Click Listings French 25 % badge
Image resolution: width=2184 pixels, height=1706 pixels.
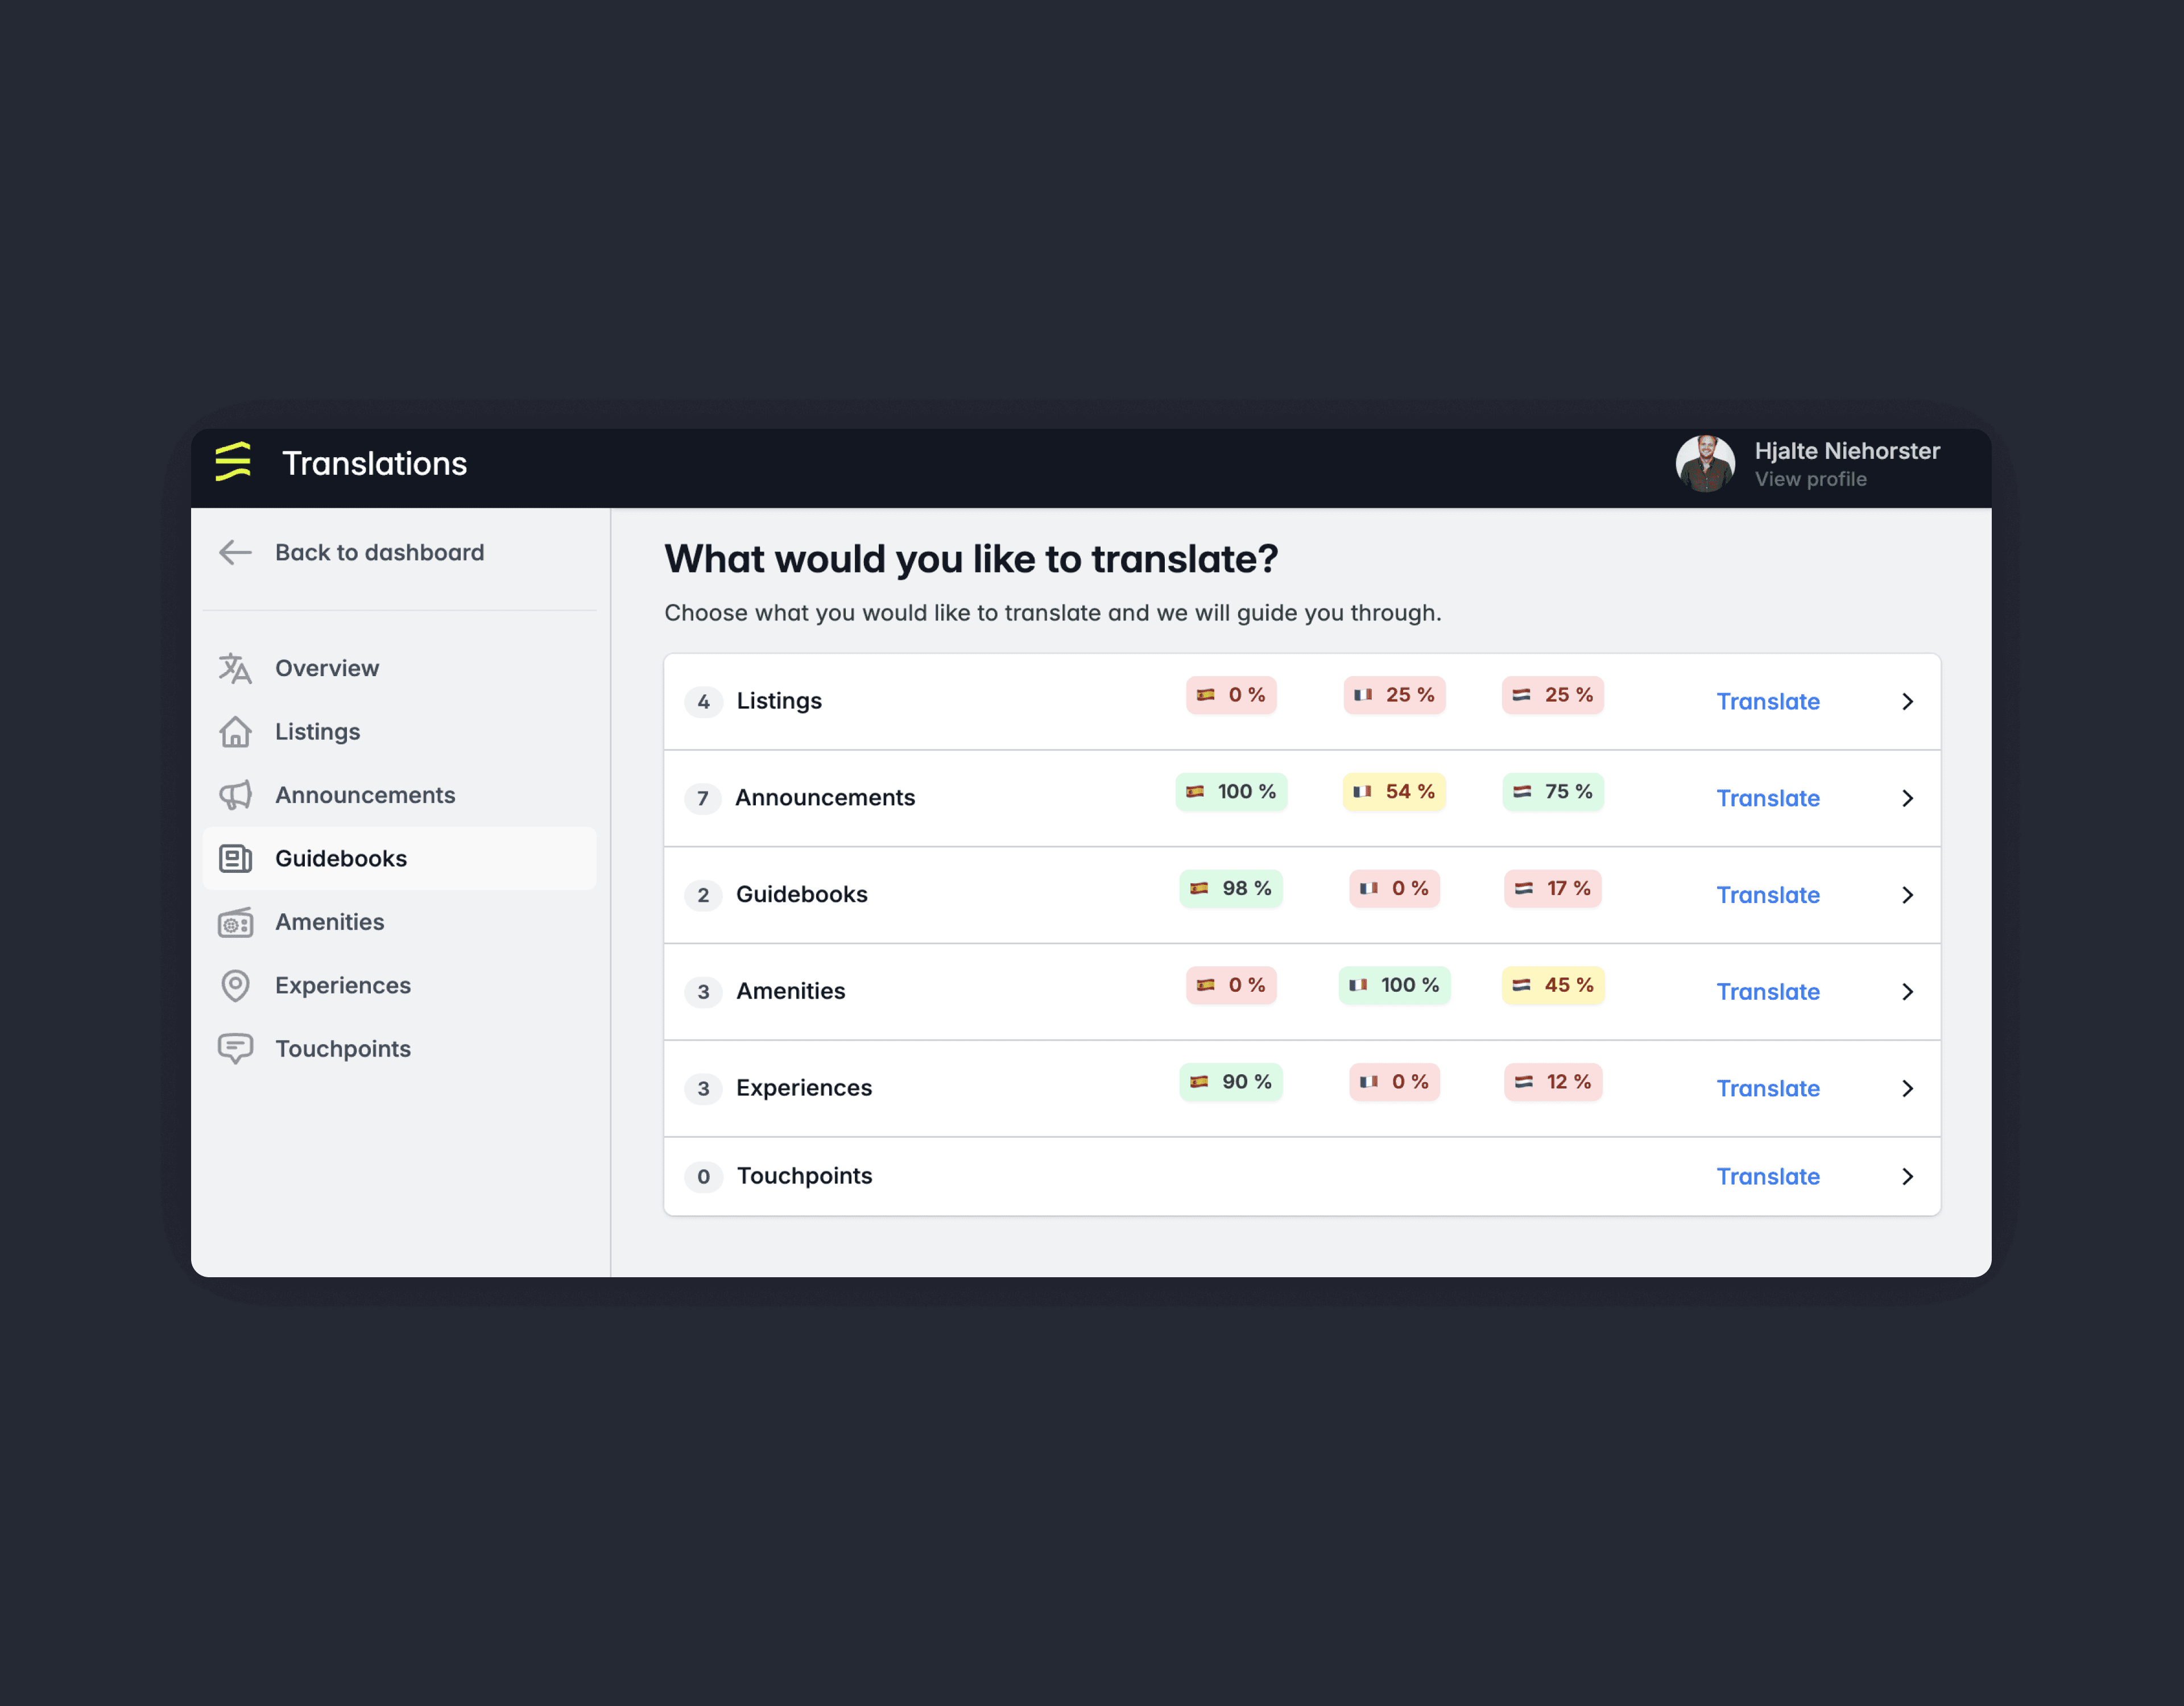[x=1394, y=695]
